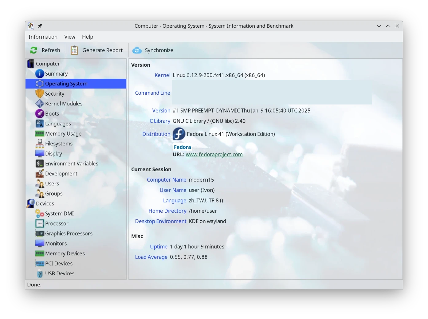Viewport: 428px width, 319px height.
Task: Select the Kernel Modules diamond icon
Action: click(40, 104)
